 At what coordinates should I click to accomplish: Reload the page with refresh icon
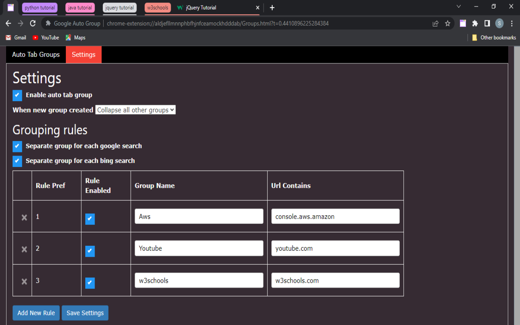[x=33, y=24]
